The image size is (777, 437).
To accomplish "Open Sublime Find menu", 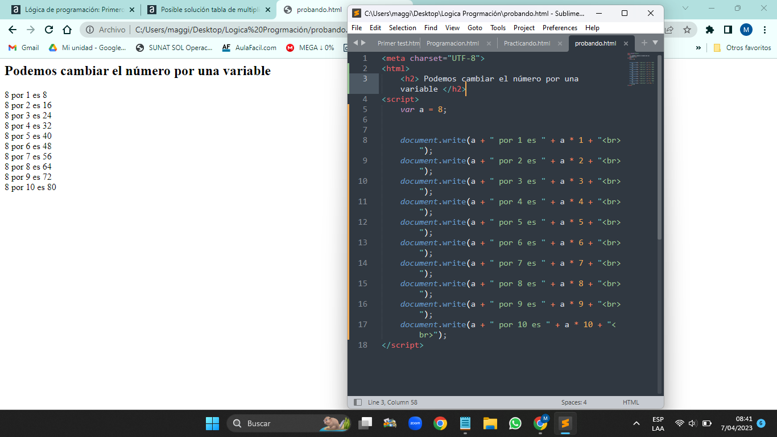I will pos(431,27).
